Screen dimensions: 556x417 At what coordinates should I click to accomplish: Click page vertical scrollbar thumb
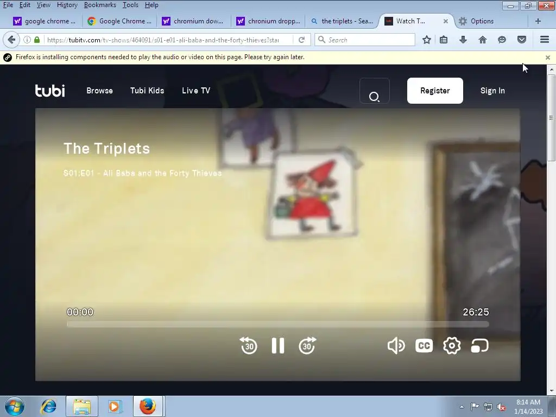(551, 117)
